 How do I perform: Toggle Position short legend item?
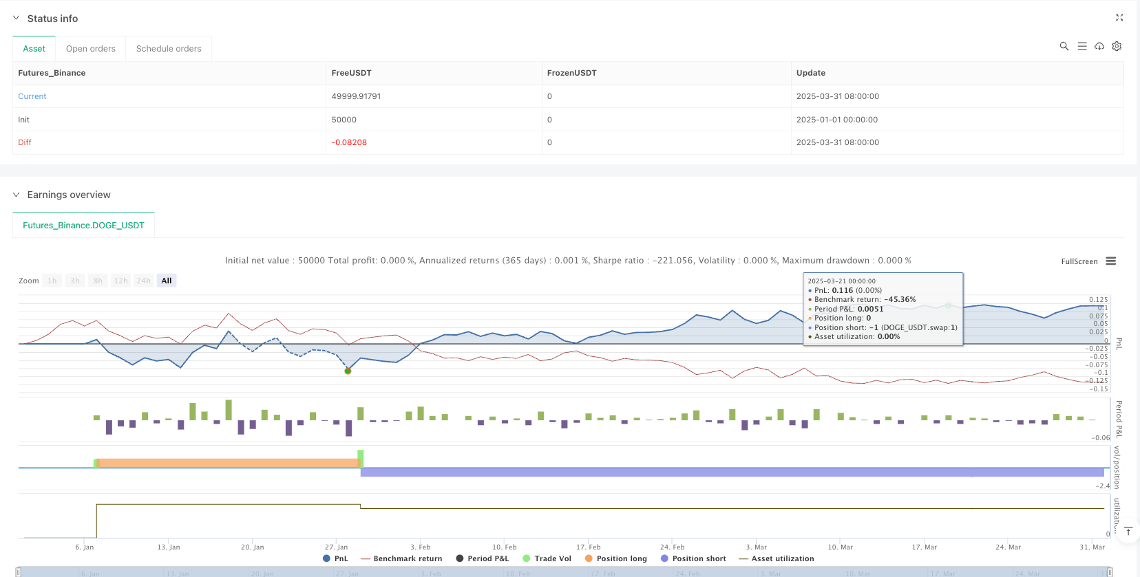[x=693, y=558]
